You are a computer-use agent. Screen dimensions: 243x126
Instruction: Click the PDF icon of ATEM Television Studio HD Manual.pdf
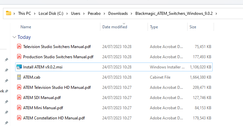pos(19,87)
